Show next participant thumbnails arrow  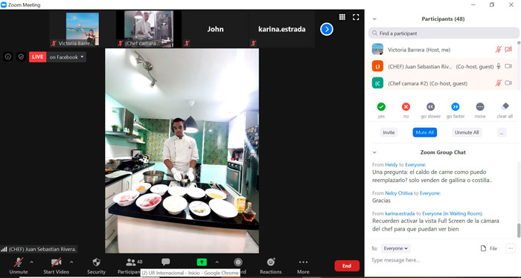click(327, 30)
